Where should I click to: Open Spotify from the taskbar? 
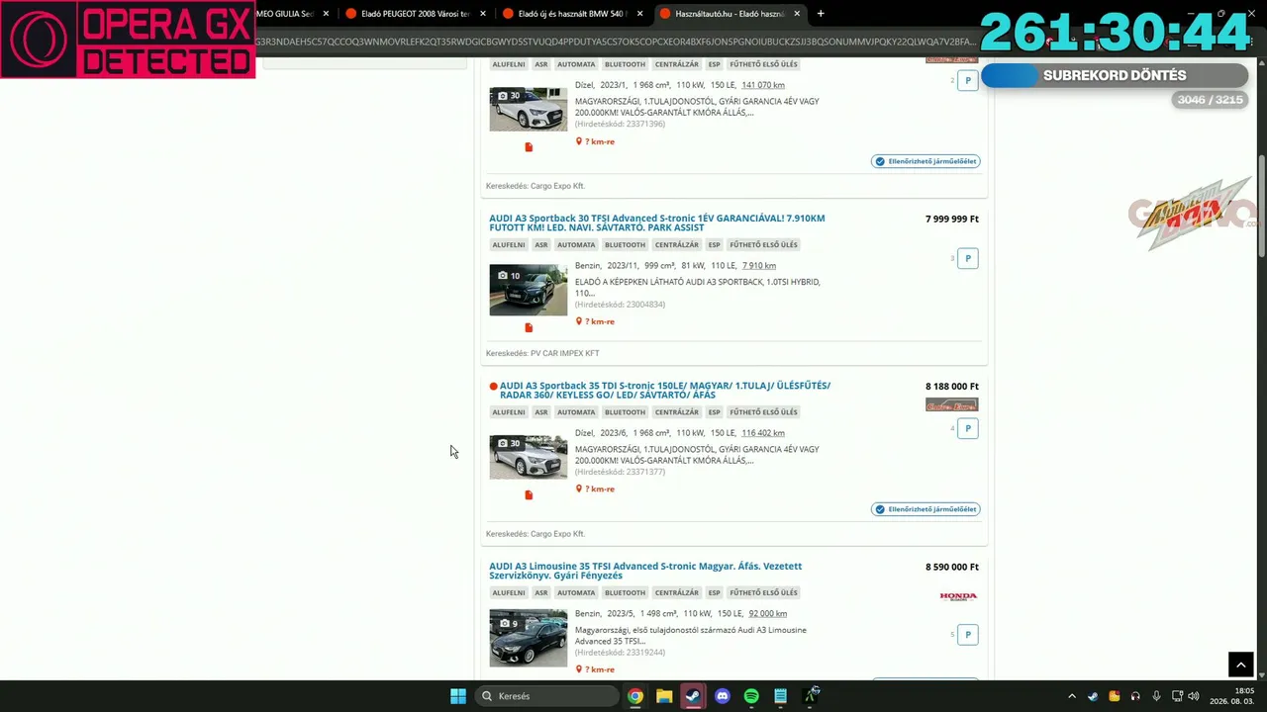coord(751,696)
